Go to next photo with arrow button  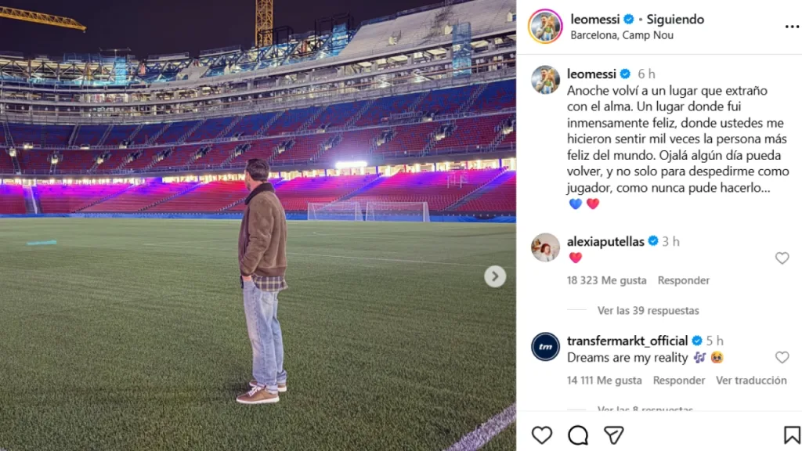tap(495, 276)
